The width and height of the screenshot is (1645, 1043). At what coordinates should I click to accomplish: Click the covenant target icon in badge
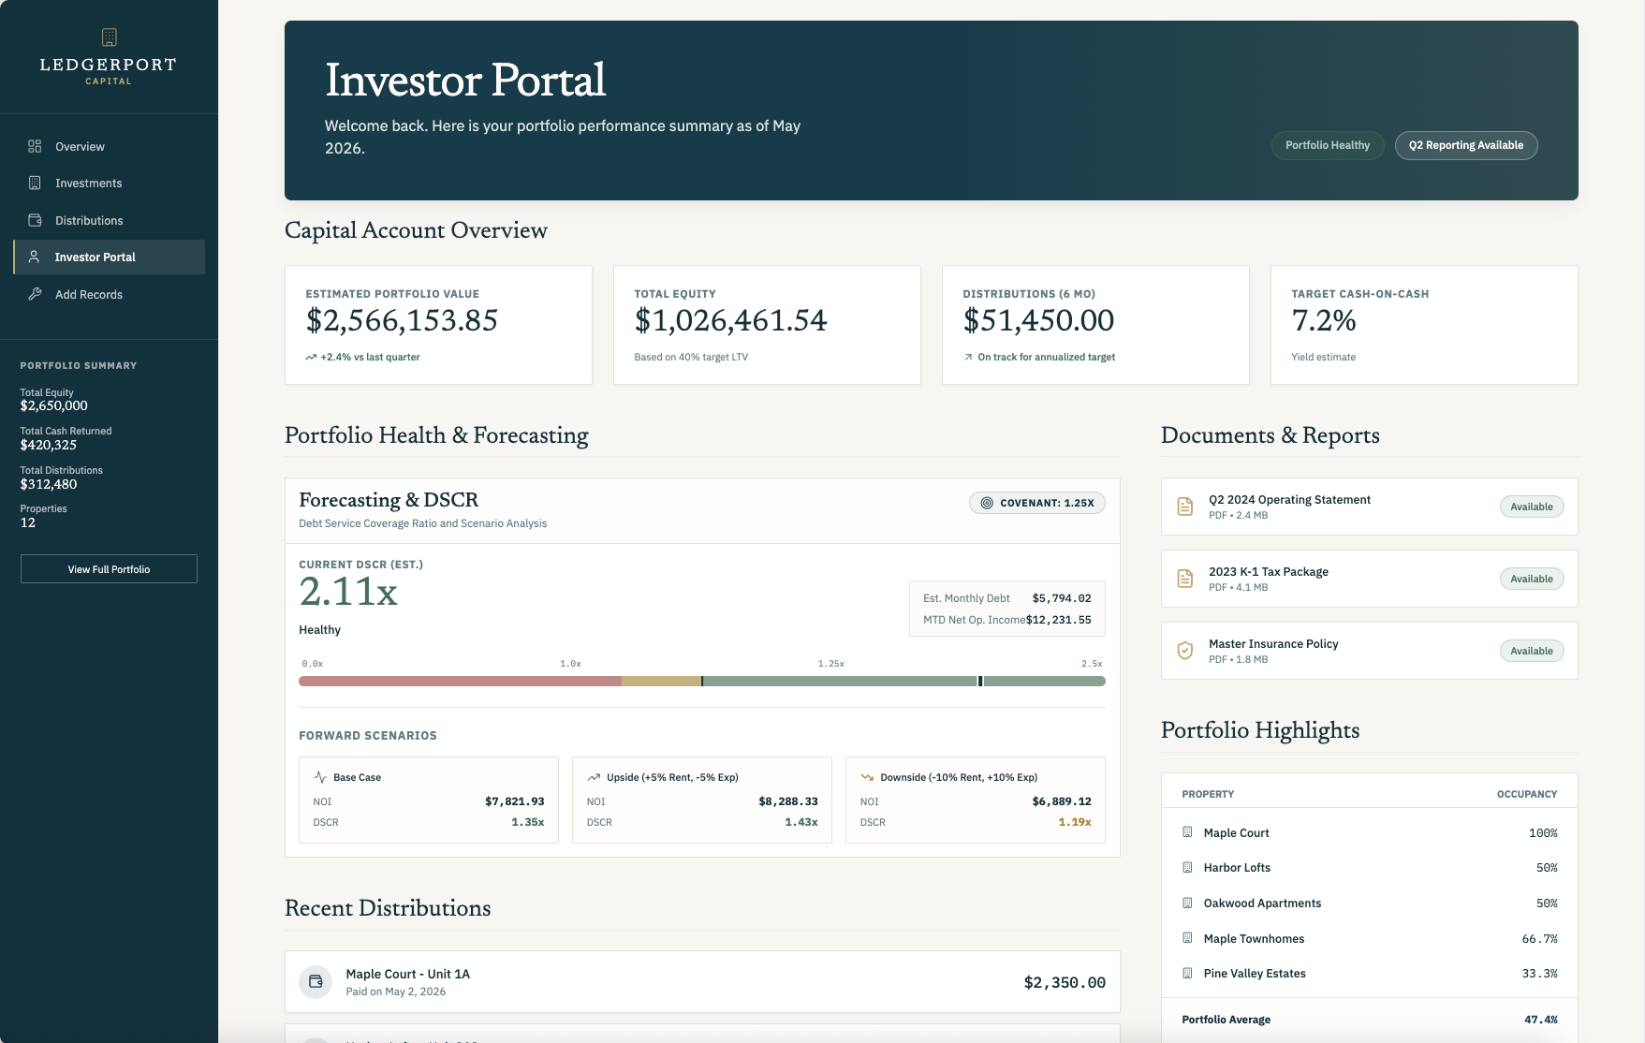[x=987, y=503]
